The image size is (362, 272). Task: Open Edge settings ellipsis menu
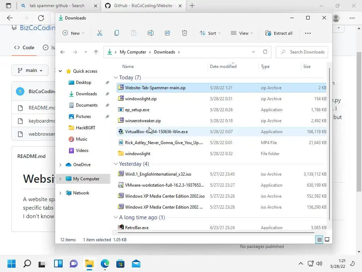click(x=352, y=18)
